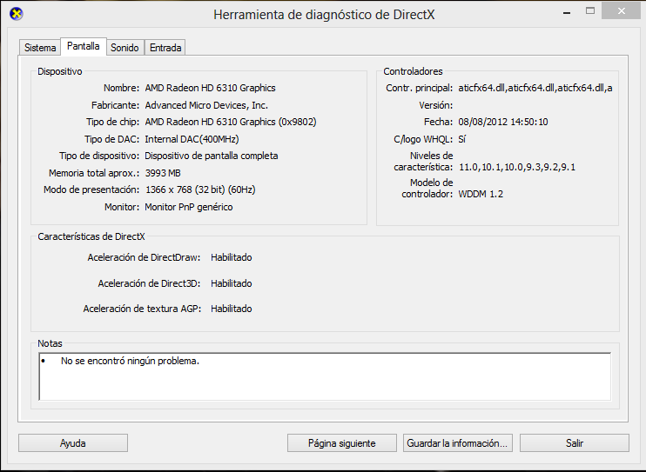Click the 'Versión:' label in Controladores
Viewport: 646px width, 472px height.
pos(436,105)
